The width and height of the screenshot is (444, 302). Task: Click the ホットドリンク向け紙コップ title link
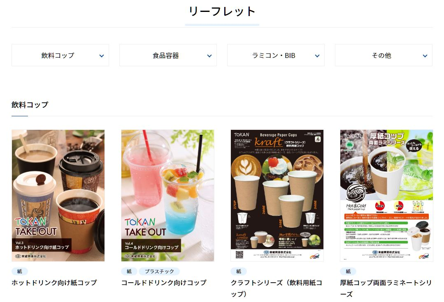pos(54,283)
